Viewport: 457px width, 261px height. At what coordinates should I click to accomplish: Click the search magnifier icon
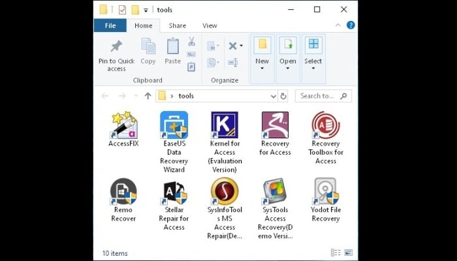pos(343,96)
